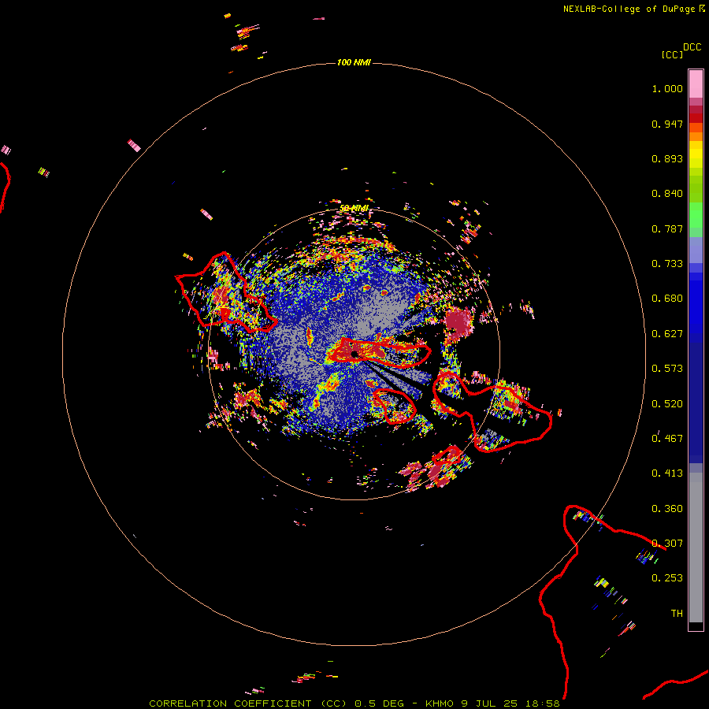
Task: Click the 0.787 scale value
Action: (667, 228)
